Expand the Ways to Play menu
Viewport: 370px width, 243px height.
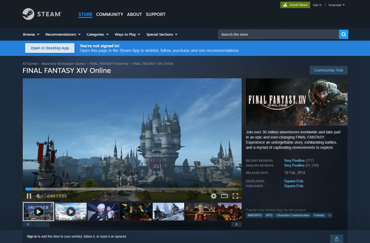coord(127,34)
